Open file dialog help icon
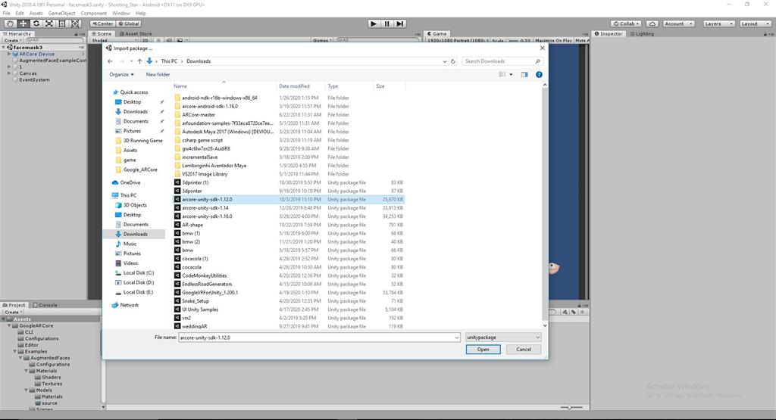Screen dimensions: 776x420 pos(539,75)
